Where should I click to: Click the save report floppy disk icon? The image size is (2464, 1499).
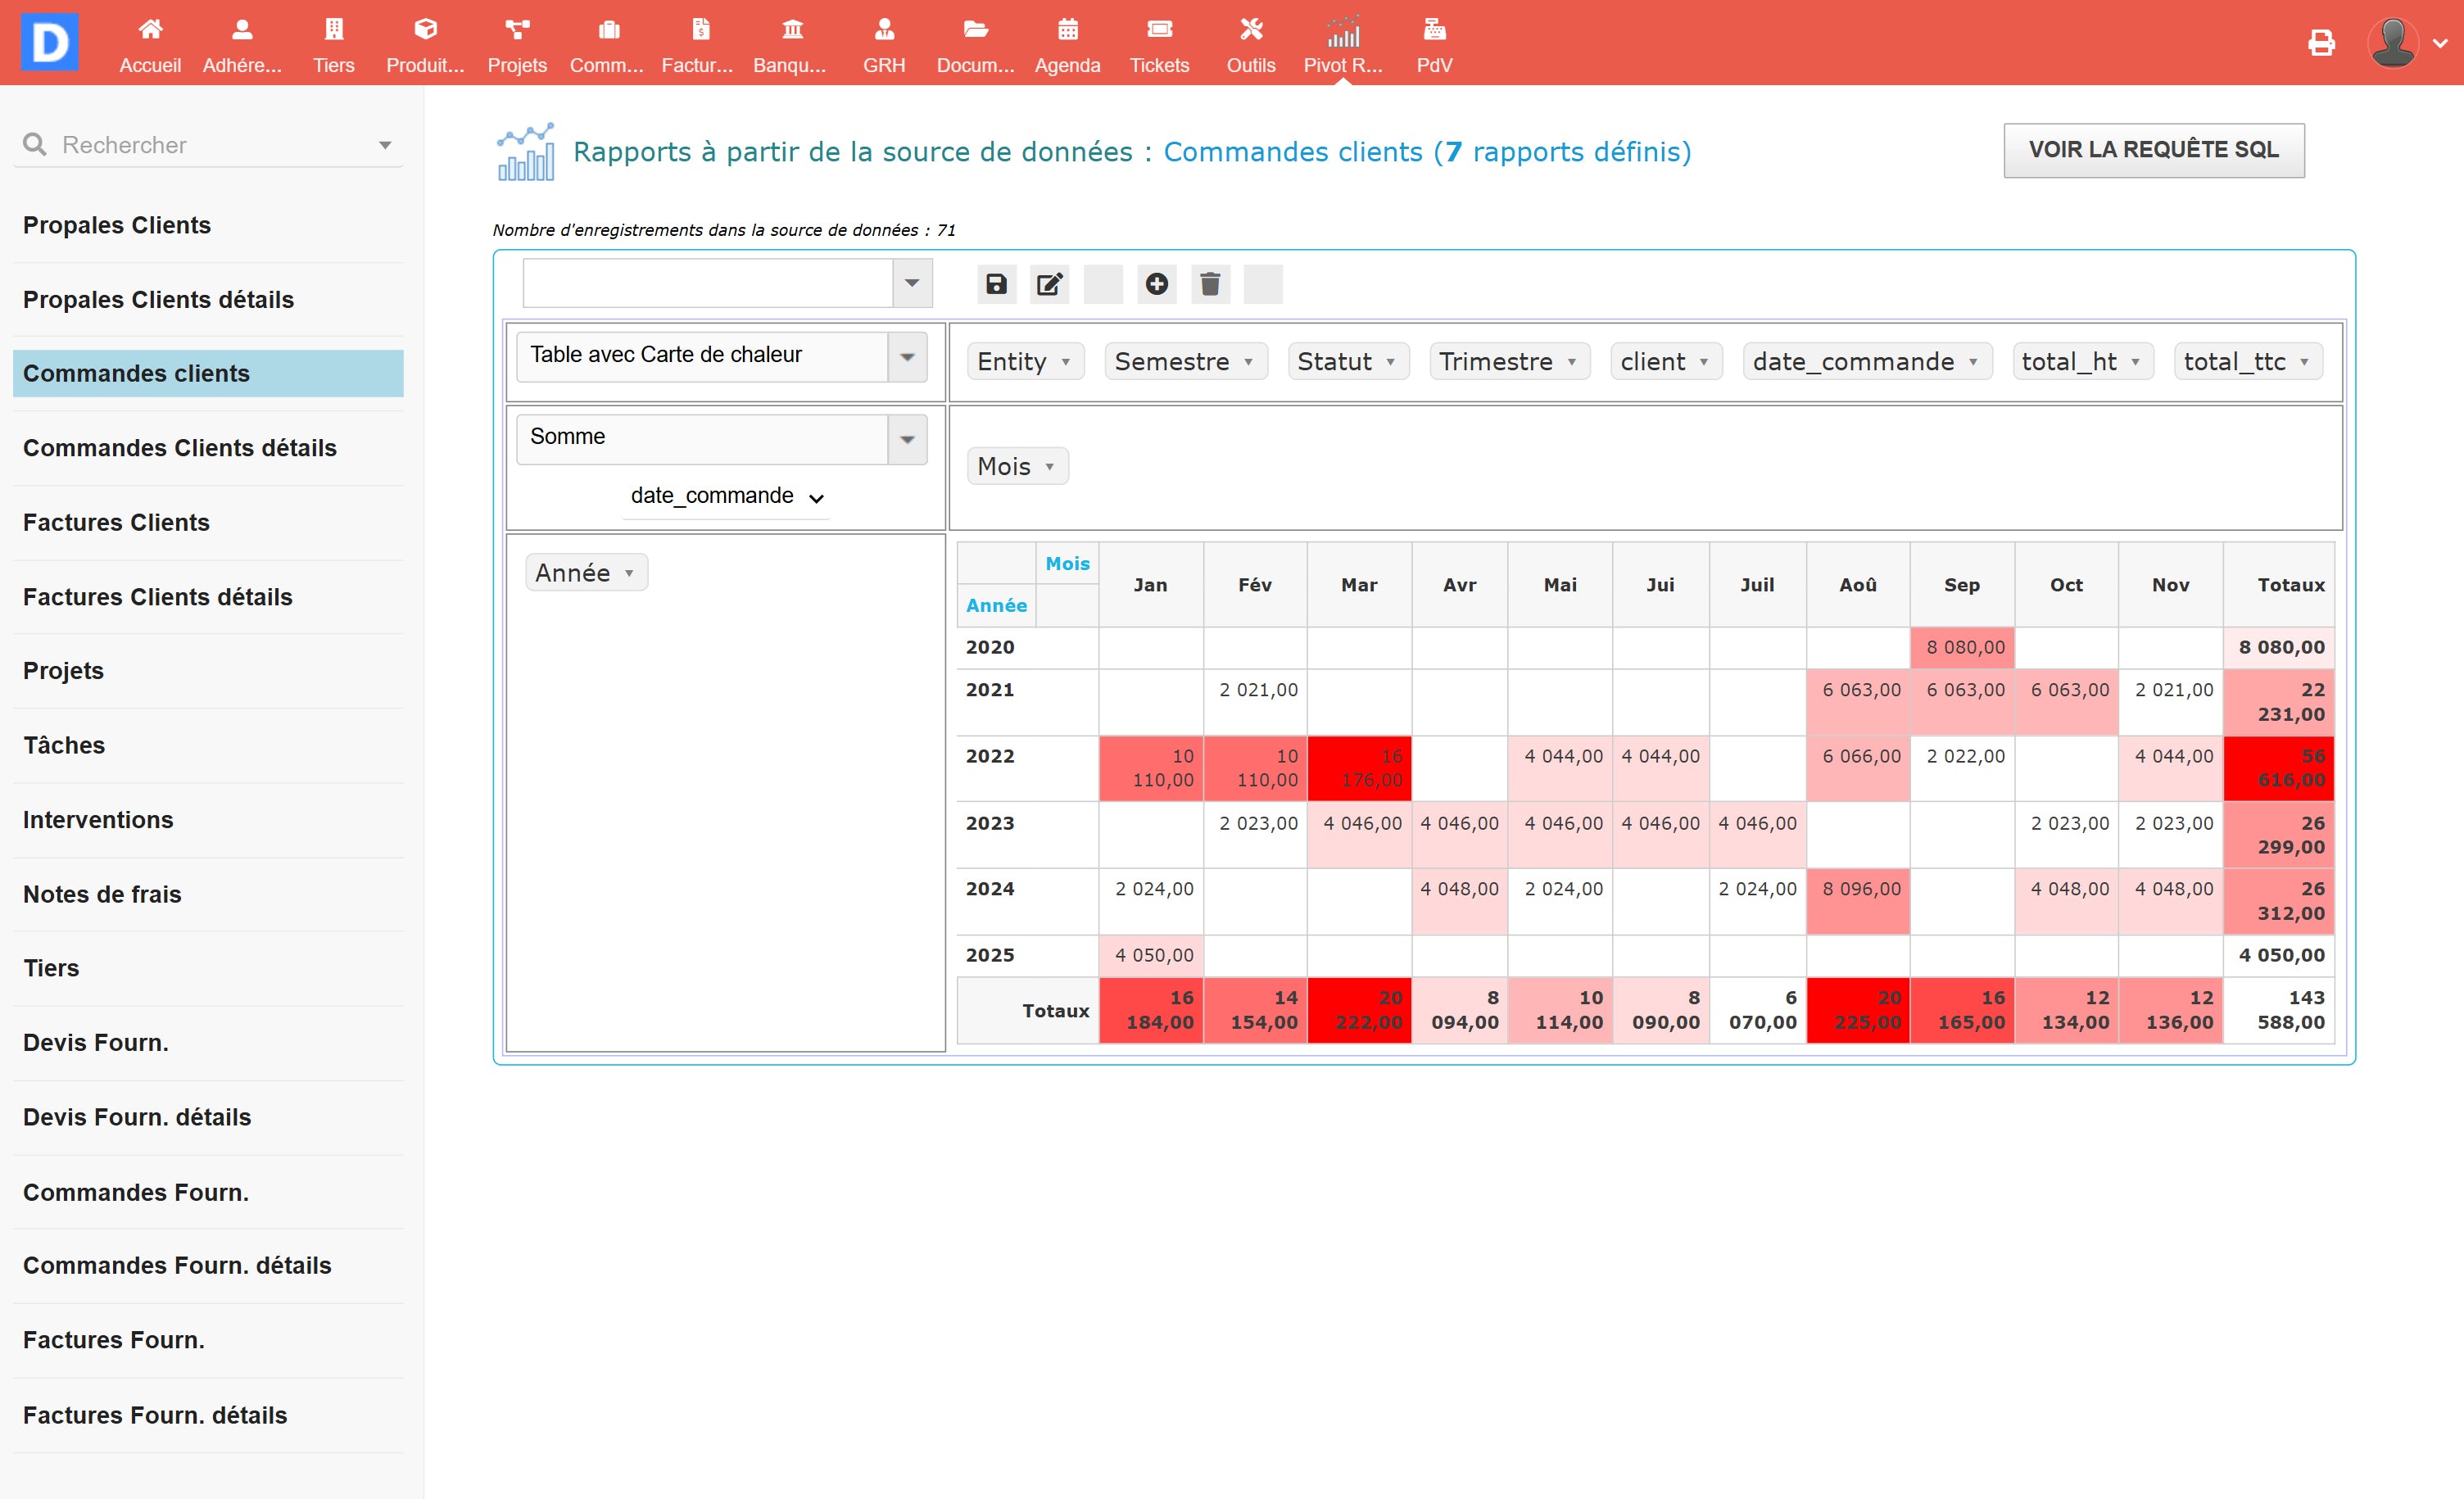(996, 284)
